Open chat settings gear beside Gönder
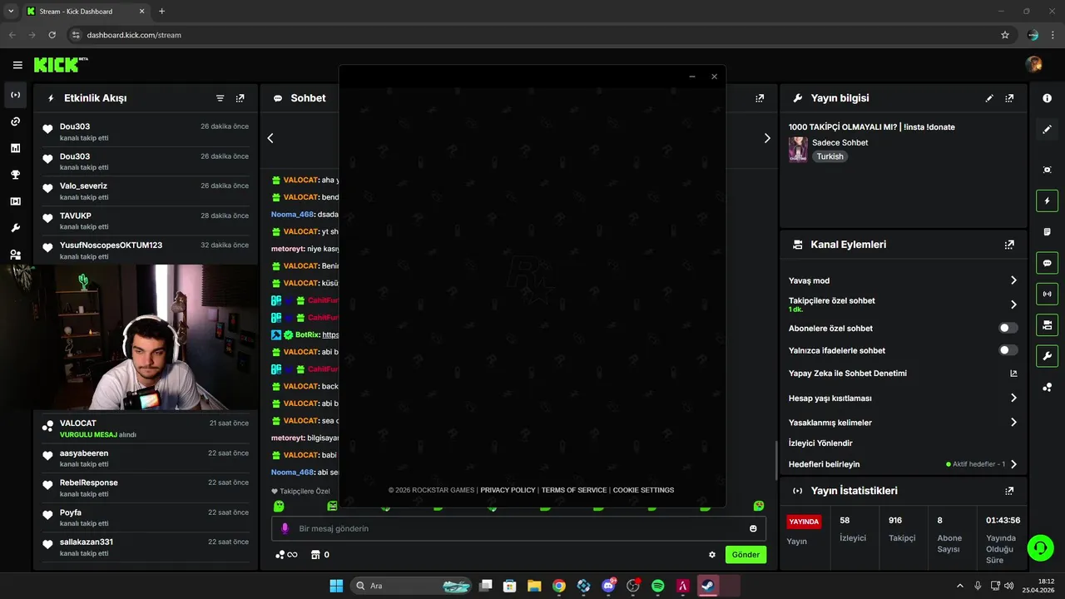Viewport: 1065px width, 599px height. click(712, 555)
